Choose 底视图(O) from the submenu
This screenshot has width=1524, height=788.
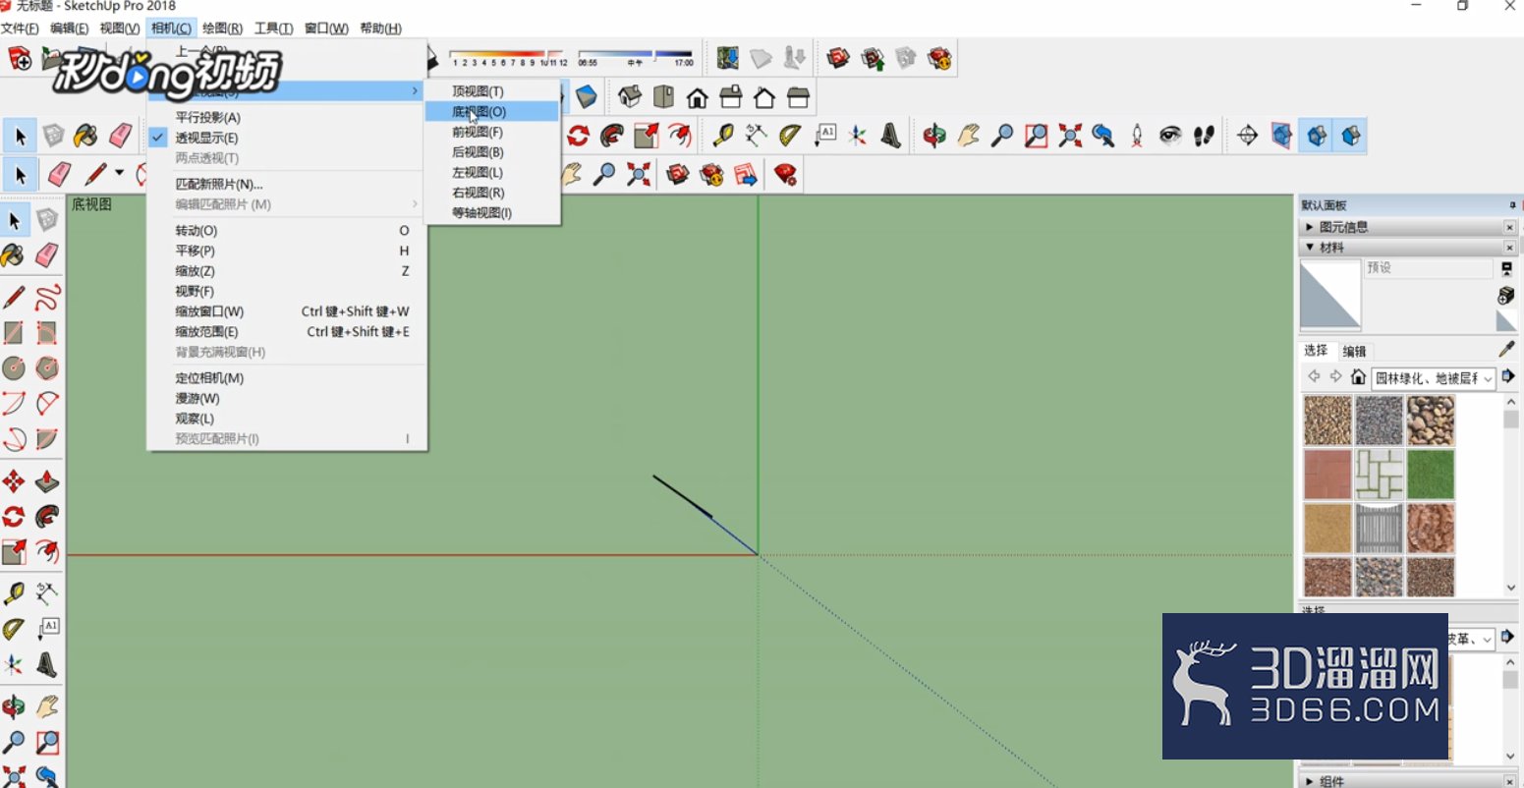click(492, 112)
